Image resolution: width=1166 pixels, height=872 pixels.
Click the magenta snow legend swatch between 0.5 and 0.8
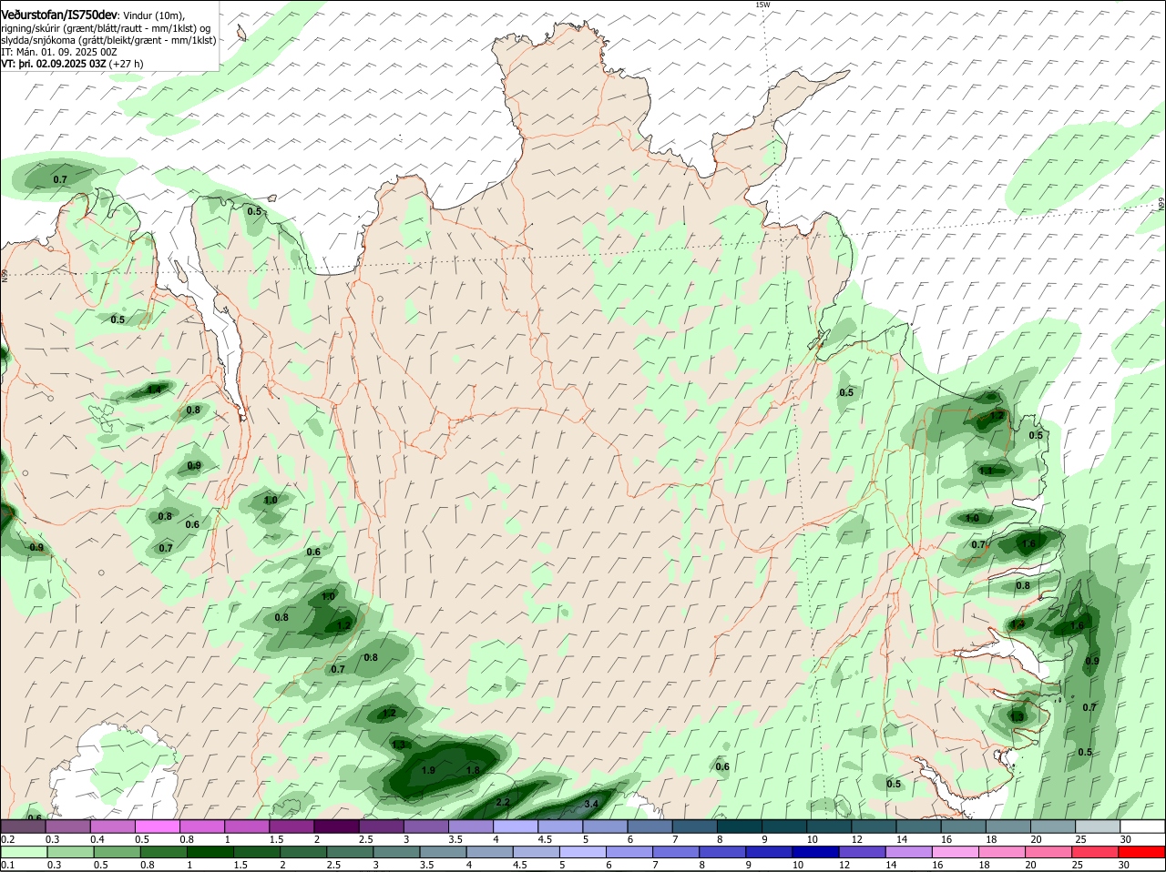(157, 826)
